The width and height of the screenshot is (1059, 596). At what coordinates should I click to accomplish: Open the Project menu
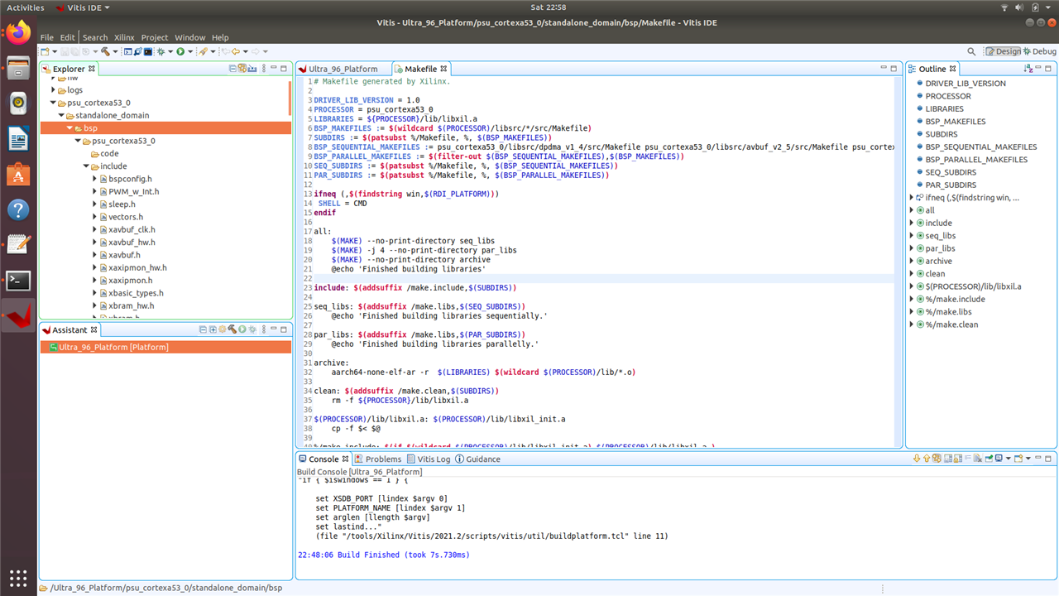(154, 37)
